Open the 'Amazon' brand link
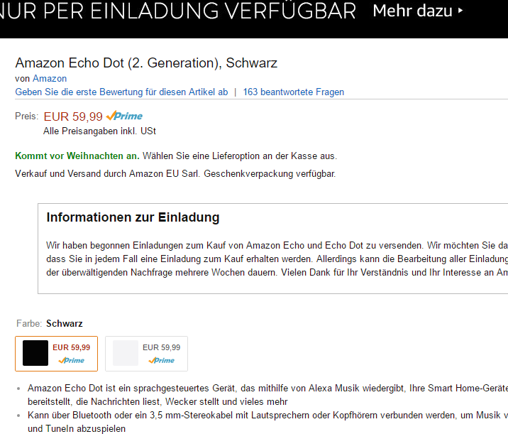Image resolution: width=508 pixels, height=434 pixels. coord(50,79)
